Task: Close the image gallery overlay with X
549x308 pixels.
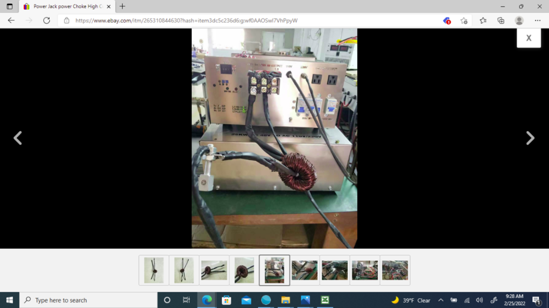Action: pyautogui.click(x=529, y=38)
